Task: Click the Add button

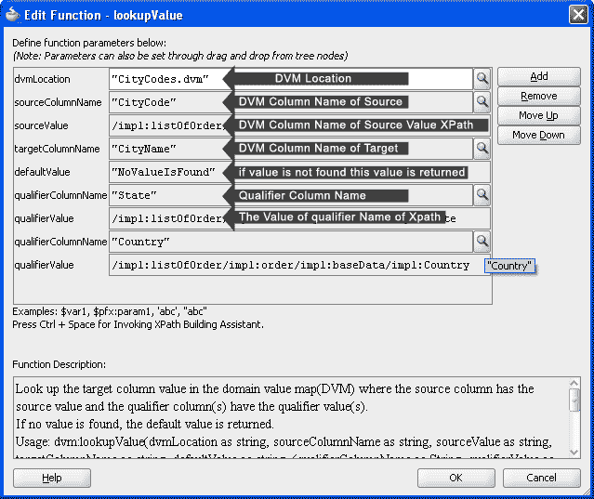Action: pos(539,76)
